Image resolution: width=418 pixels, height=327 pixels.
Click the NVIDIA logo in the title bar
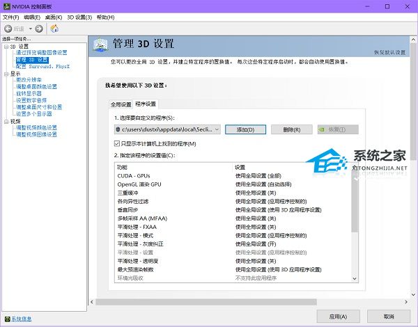pos(6,6)
